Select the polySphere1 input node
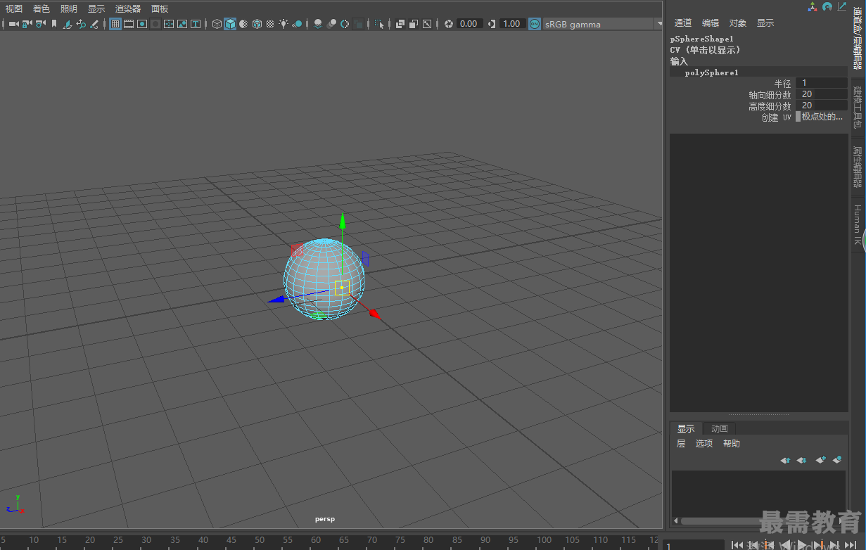The image size is (866, 550). pos(712,72)
